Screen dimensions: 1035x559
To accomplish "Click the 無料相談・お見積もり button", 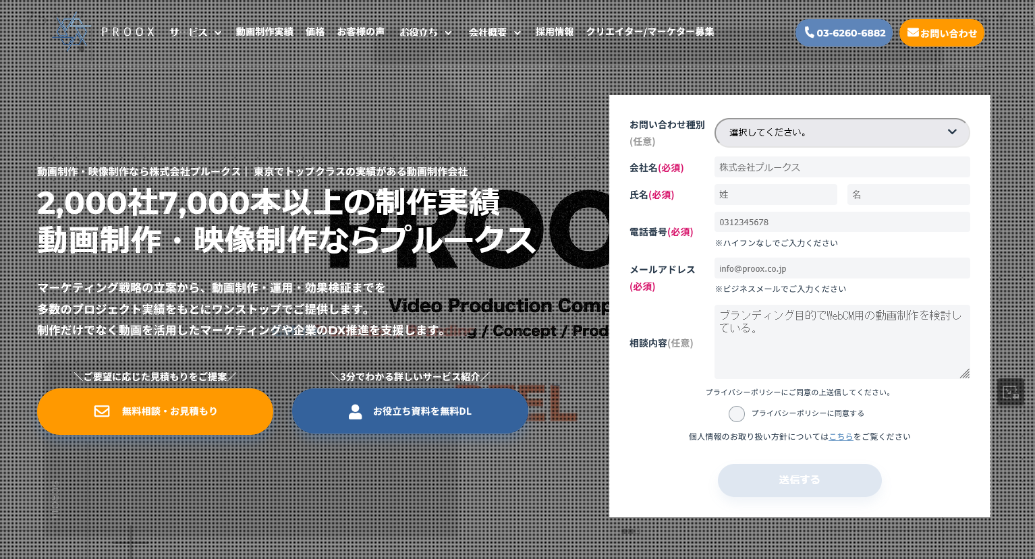I will pos(155,411).
